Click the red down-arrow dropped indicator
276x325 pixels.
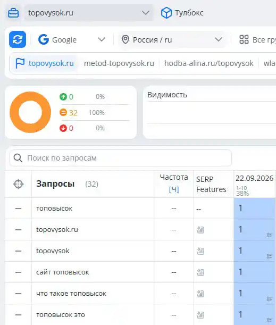63,128
